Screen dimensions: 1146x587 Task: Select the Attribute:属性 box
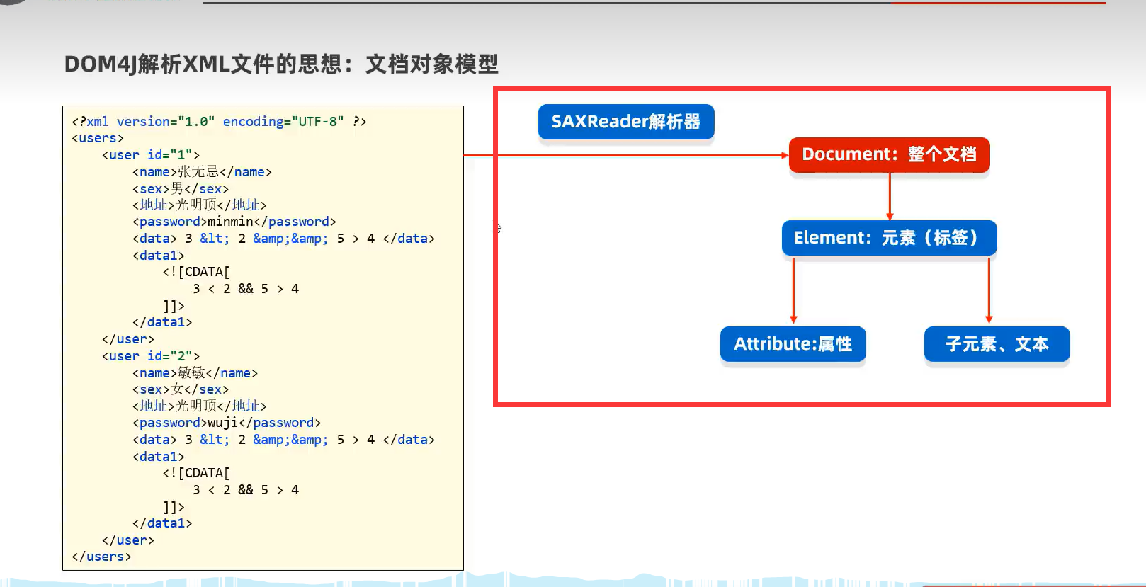point(793,344)
